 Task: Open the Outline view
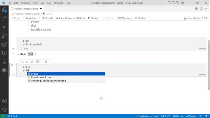point(140,18)
